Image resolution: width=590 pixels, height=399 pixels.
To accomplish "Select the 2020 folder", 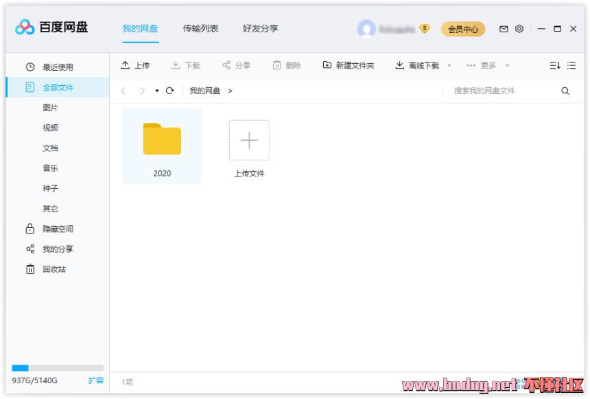I will (162, 145).
